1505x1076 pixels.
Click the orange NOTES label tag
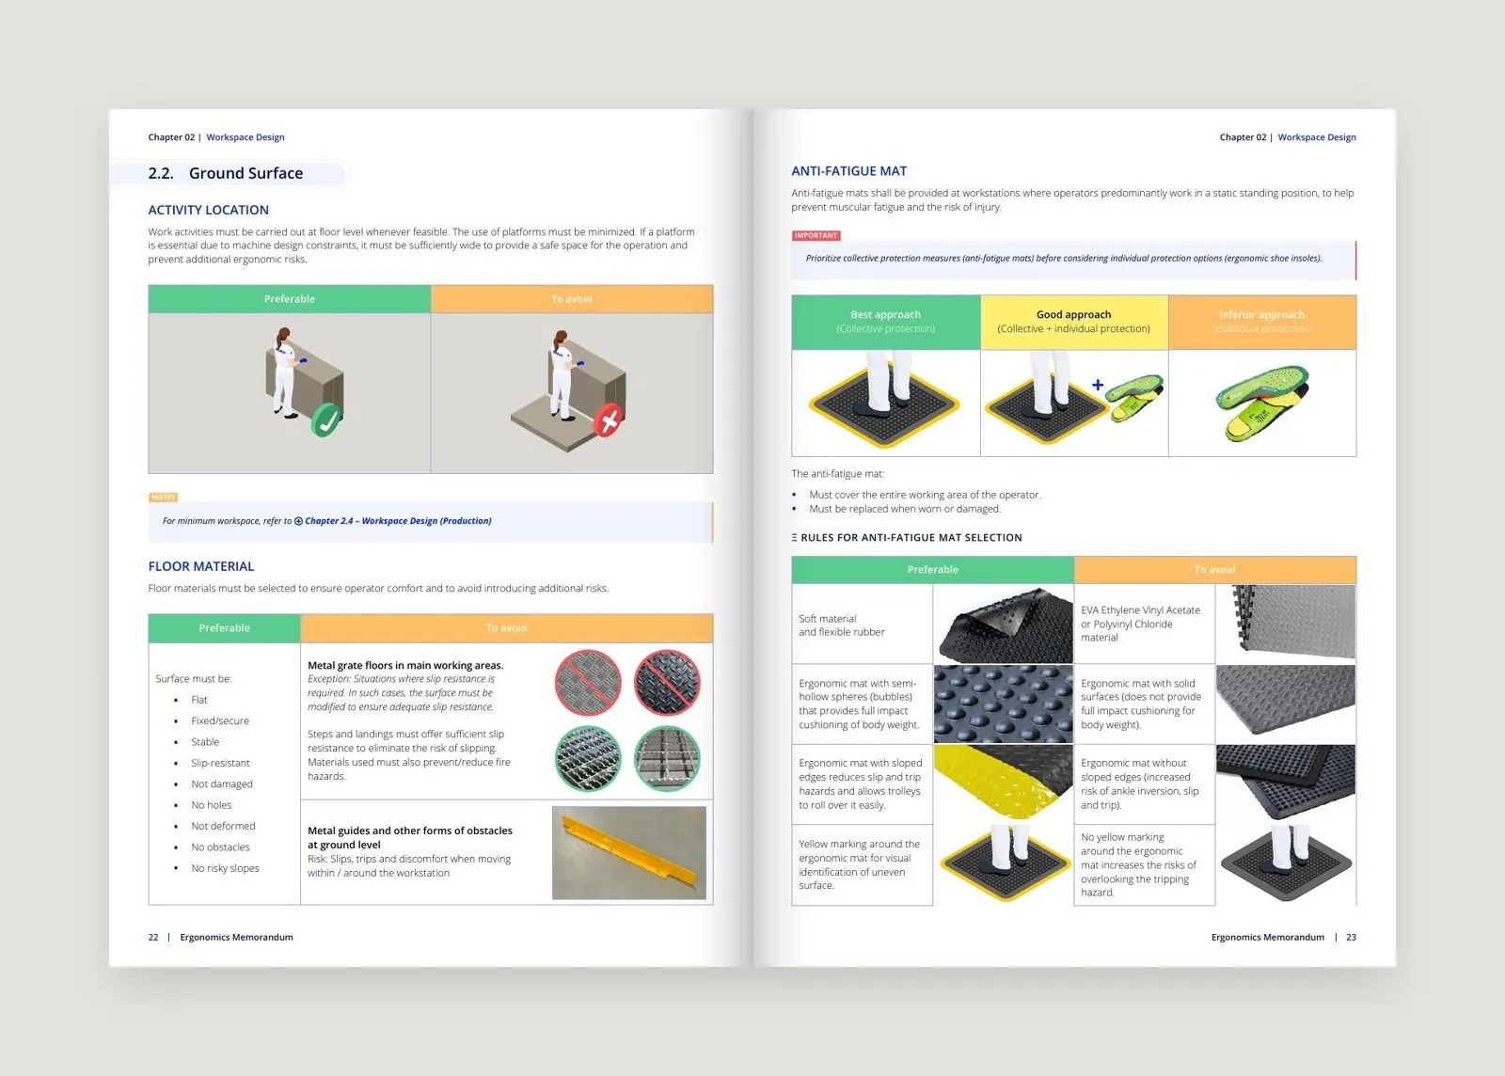pos(163,498)
